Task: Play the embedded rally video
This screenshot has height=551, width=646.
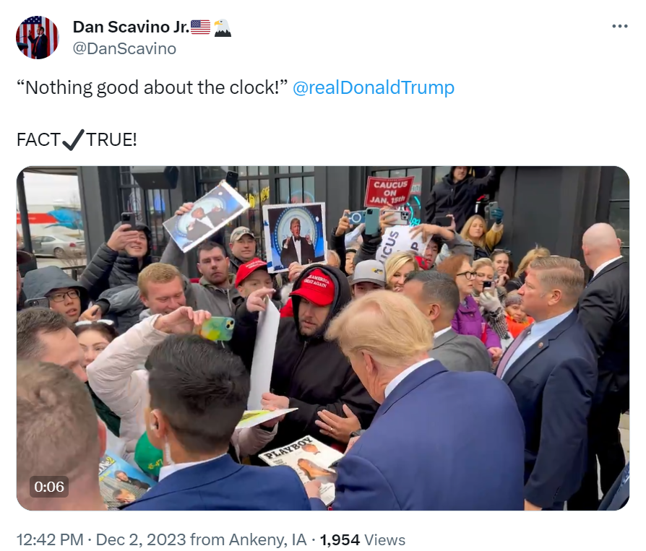Action: (322, 338)
